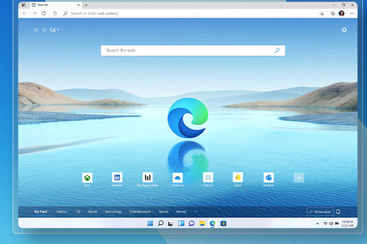
Task: Go forward with the forward arrow
Action: pos(34,13)
